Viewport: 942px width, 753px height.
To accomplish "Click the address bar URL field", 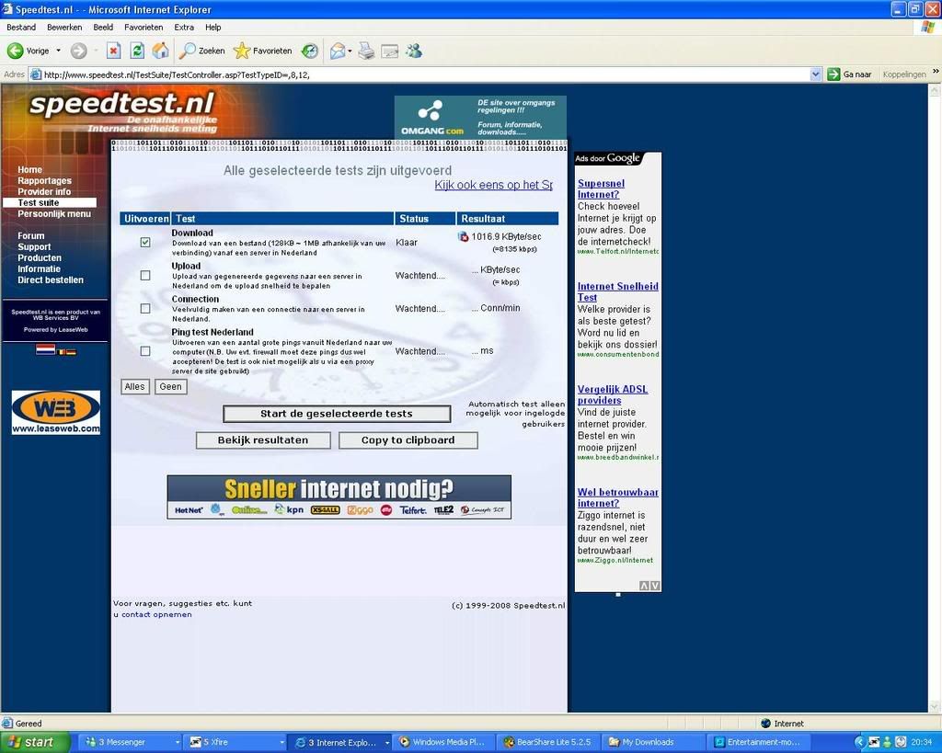I will point(425,74).
